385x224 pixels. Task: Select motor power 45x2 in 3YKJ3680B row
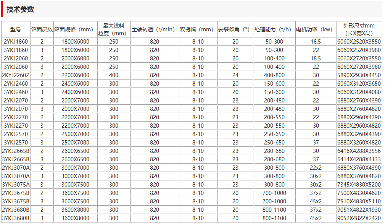coord(316,218)
